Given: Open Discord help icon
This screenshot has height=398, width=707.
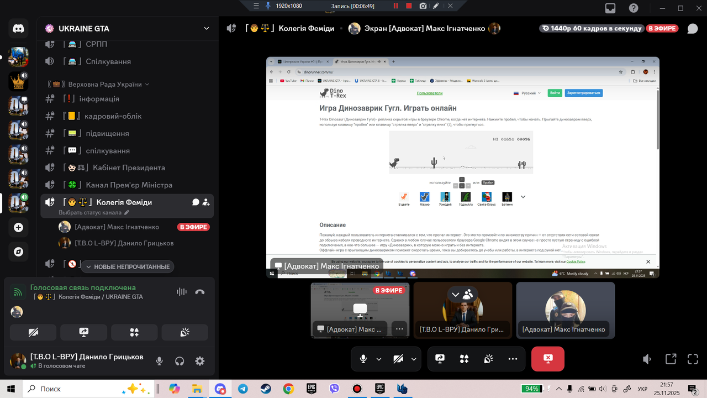Looking at the screenshot, I should click(634, 8).
